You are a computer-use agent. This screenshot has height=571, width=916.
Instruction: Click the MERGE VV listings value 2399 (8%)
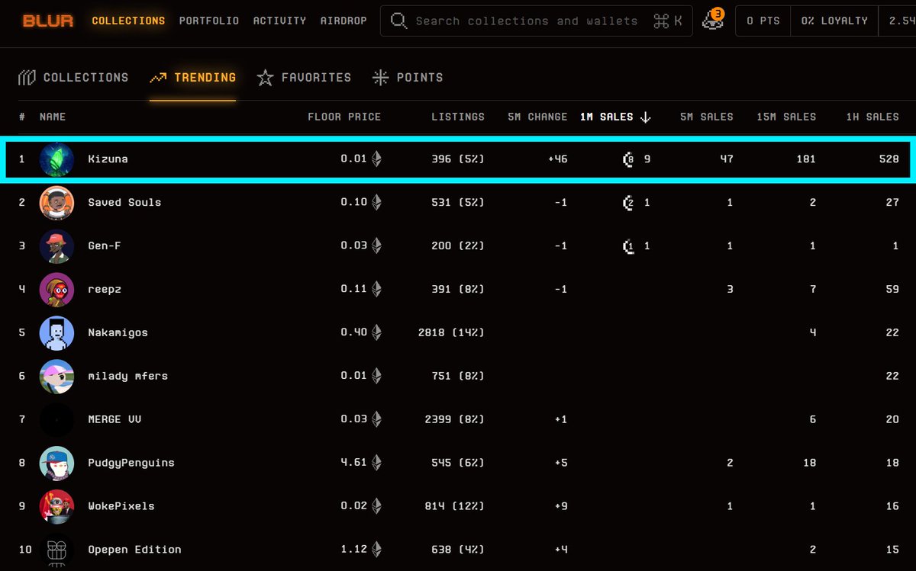pyautogui.click(x=455, y=419)
